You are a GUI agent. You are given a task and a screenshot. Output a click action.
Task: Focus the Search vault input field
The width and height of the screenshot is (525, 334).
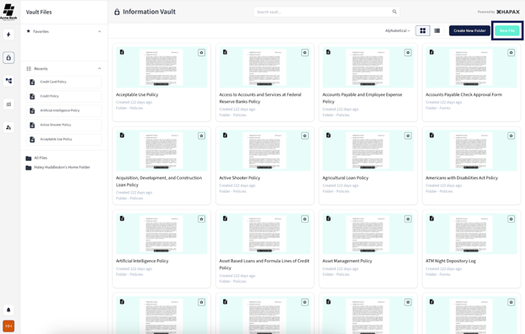pyautogui.click(x=326, y=12)
